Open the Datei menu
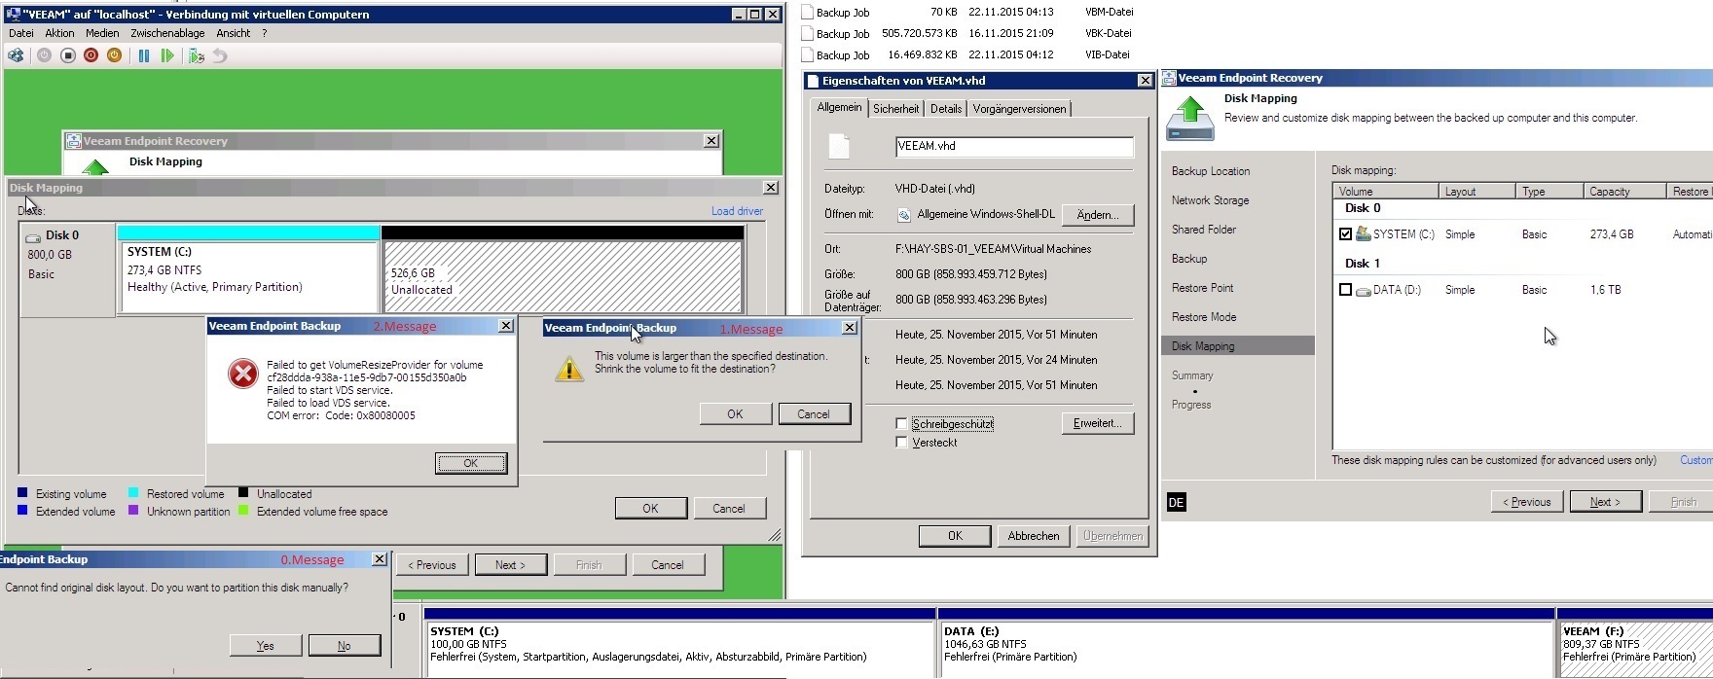This screenshot has height=679, width=1713. (21, 33)
